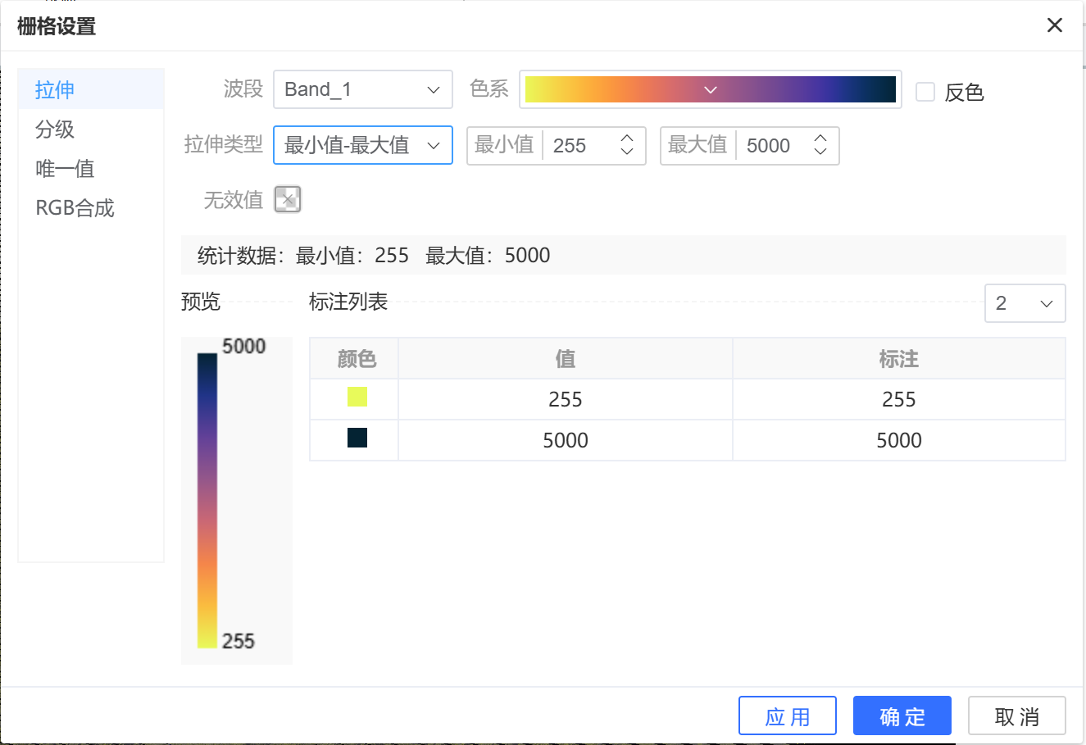This screenshot has width=1086, height=745.
Task: Increase the 最大值 value with up arrow
Action: coord(820,139)
